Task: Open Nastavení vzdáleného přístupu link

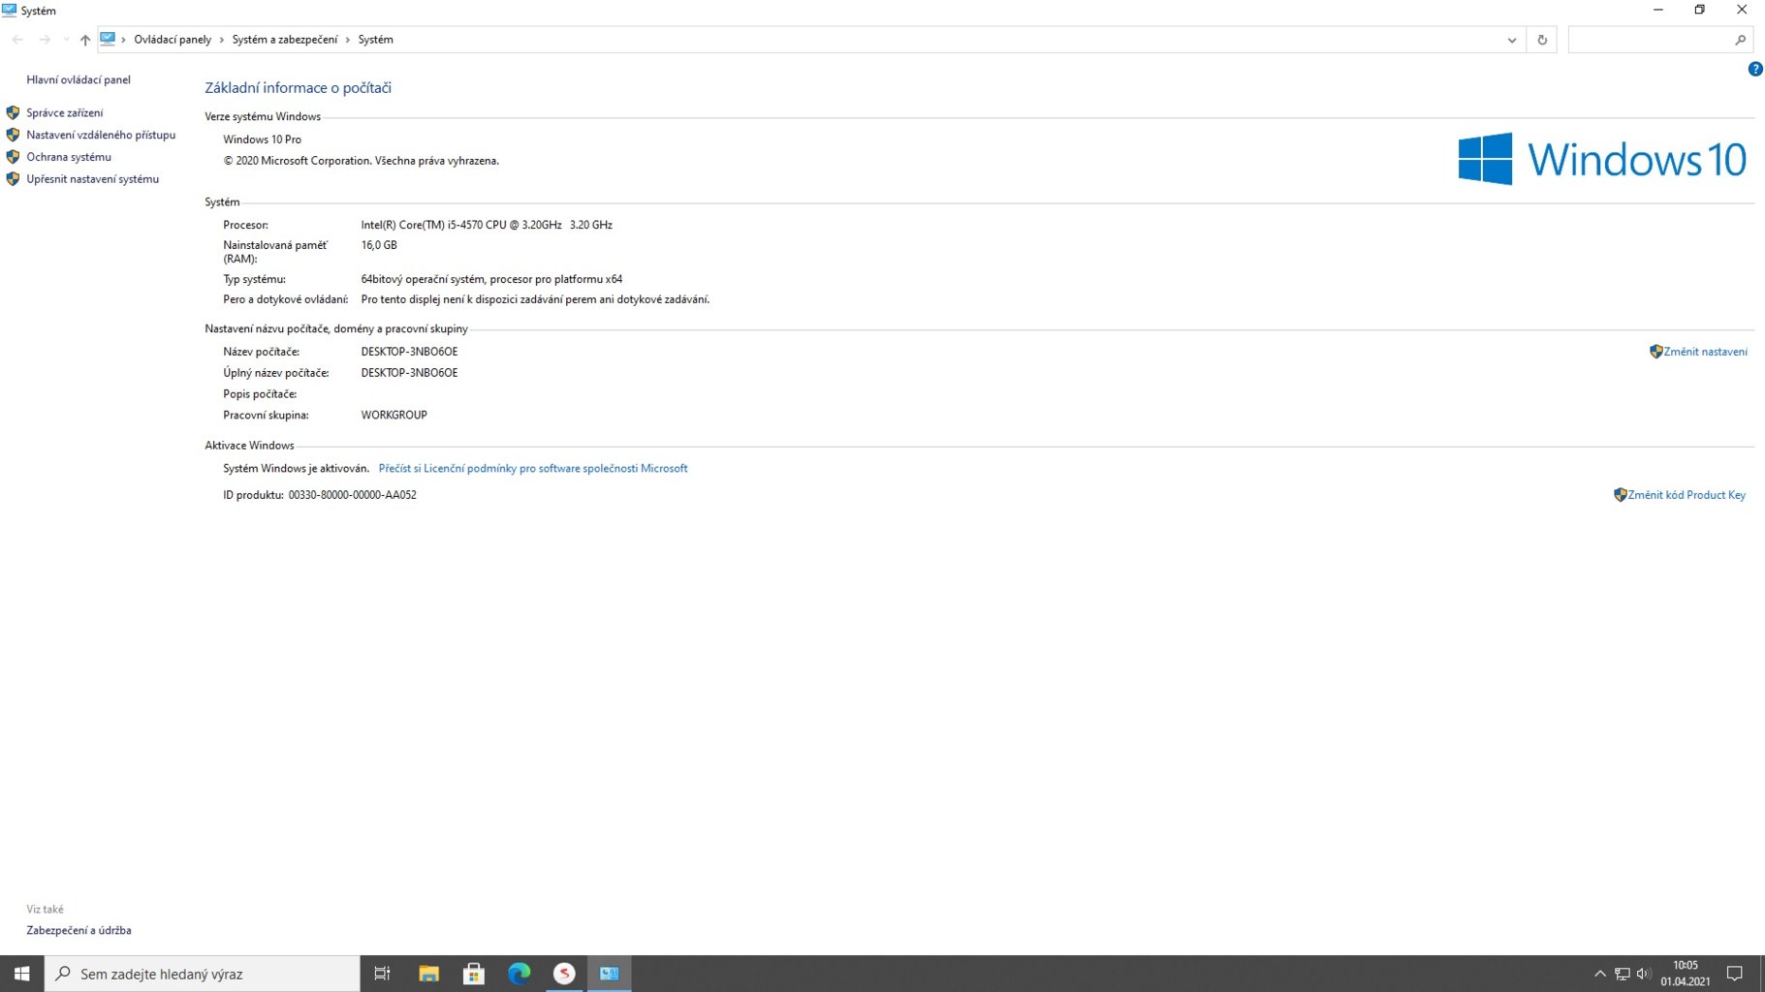Action: [x=101, y=136]
